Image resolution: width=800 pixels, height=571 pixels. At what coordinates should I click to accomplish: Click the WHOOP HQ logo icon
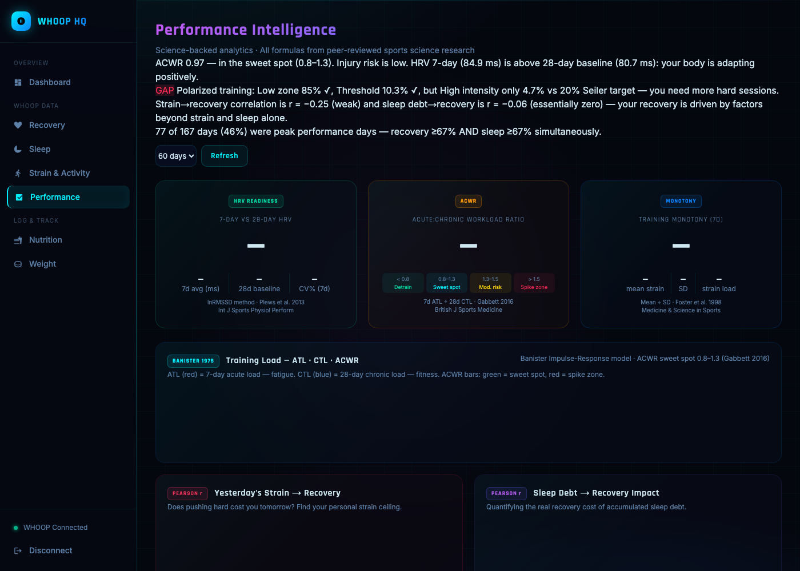[x=21, y=21]
